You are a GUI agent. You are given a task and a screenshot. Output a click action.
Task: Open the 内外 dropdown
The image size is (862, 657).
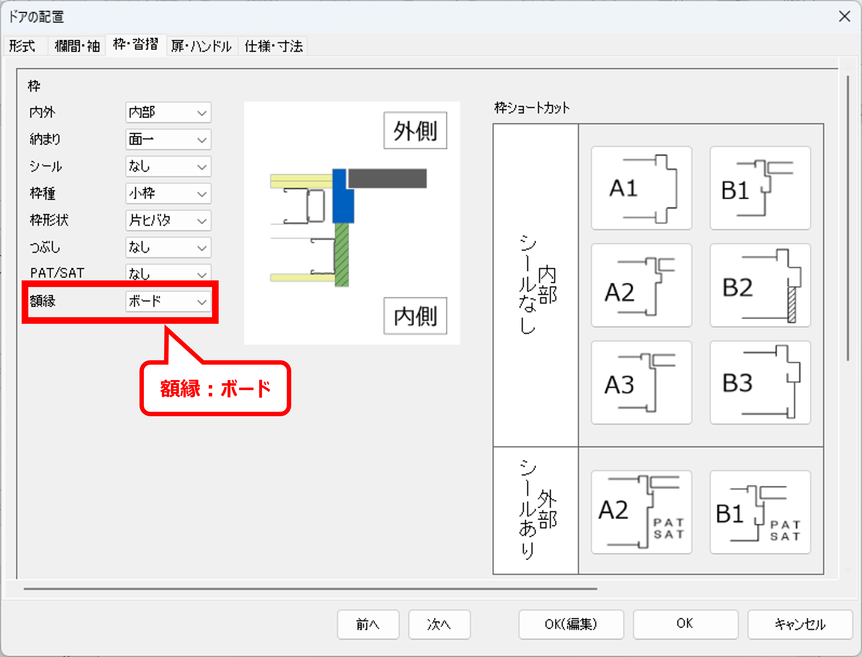(x=168, y=113)
